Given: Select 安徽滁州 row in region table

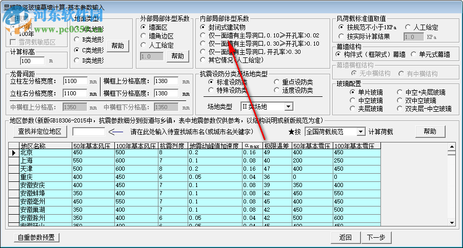Looking at the screenshot, I should (x=194, y=218).
